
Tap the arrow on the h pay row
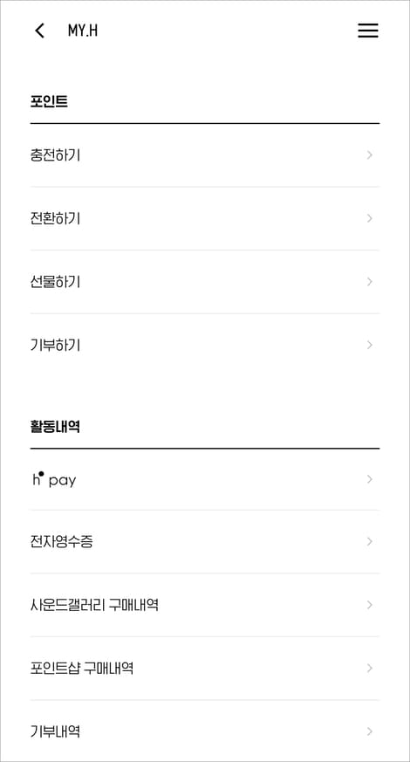click(x=370, y=479)
